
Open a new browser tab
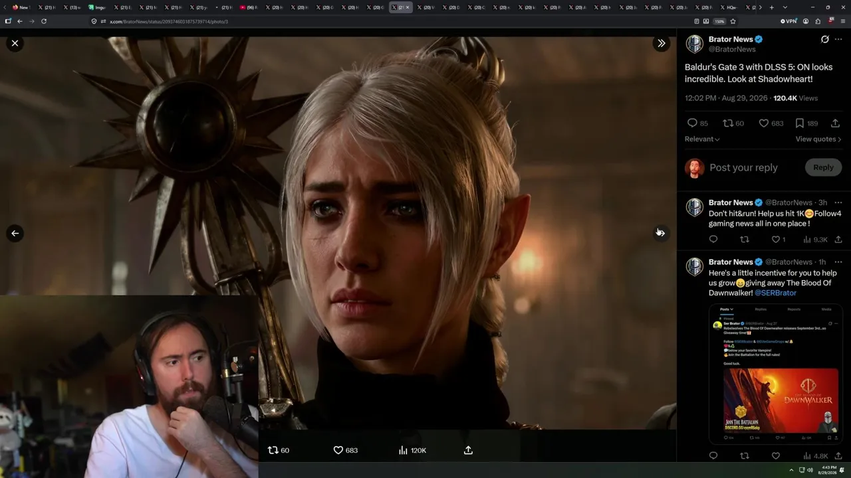coord(771,7)
